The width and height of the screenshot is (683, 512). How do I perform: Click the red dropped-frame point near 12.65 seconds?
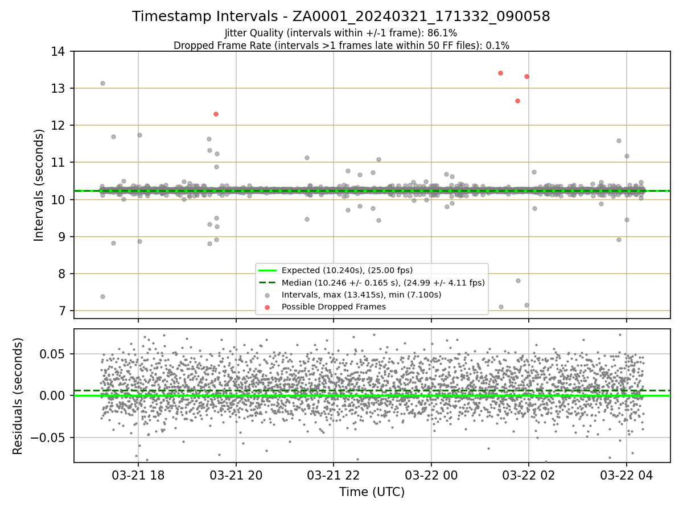(x=517, y=101)
